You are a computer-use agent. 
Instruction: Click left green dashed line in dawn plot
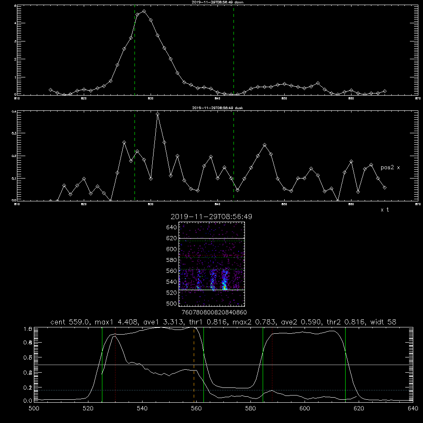click(135, 50)
